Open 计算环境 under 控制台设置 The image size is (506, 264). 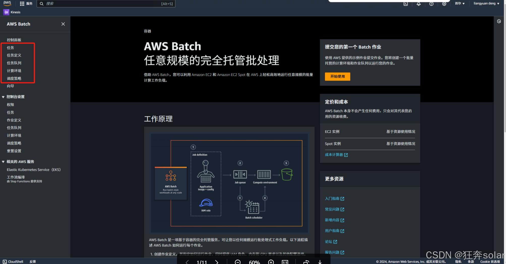coord(14,136)
